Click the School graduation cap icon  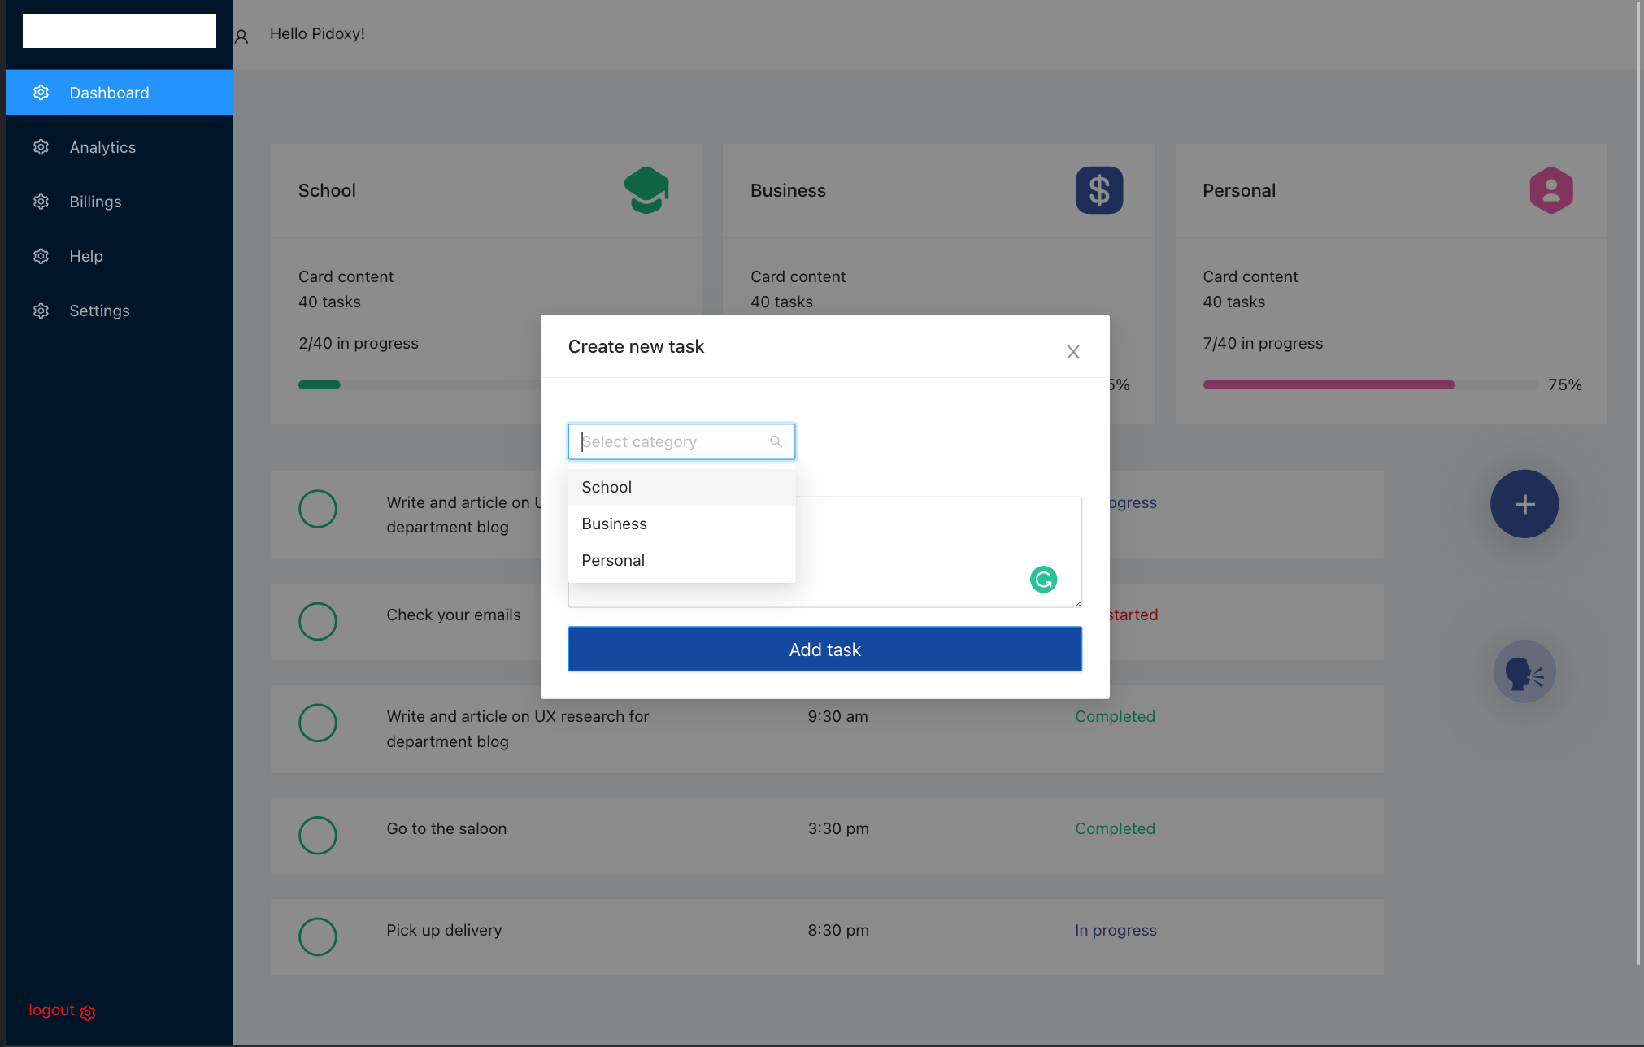646,190
